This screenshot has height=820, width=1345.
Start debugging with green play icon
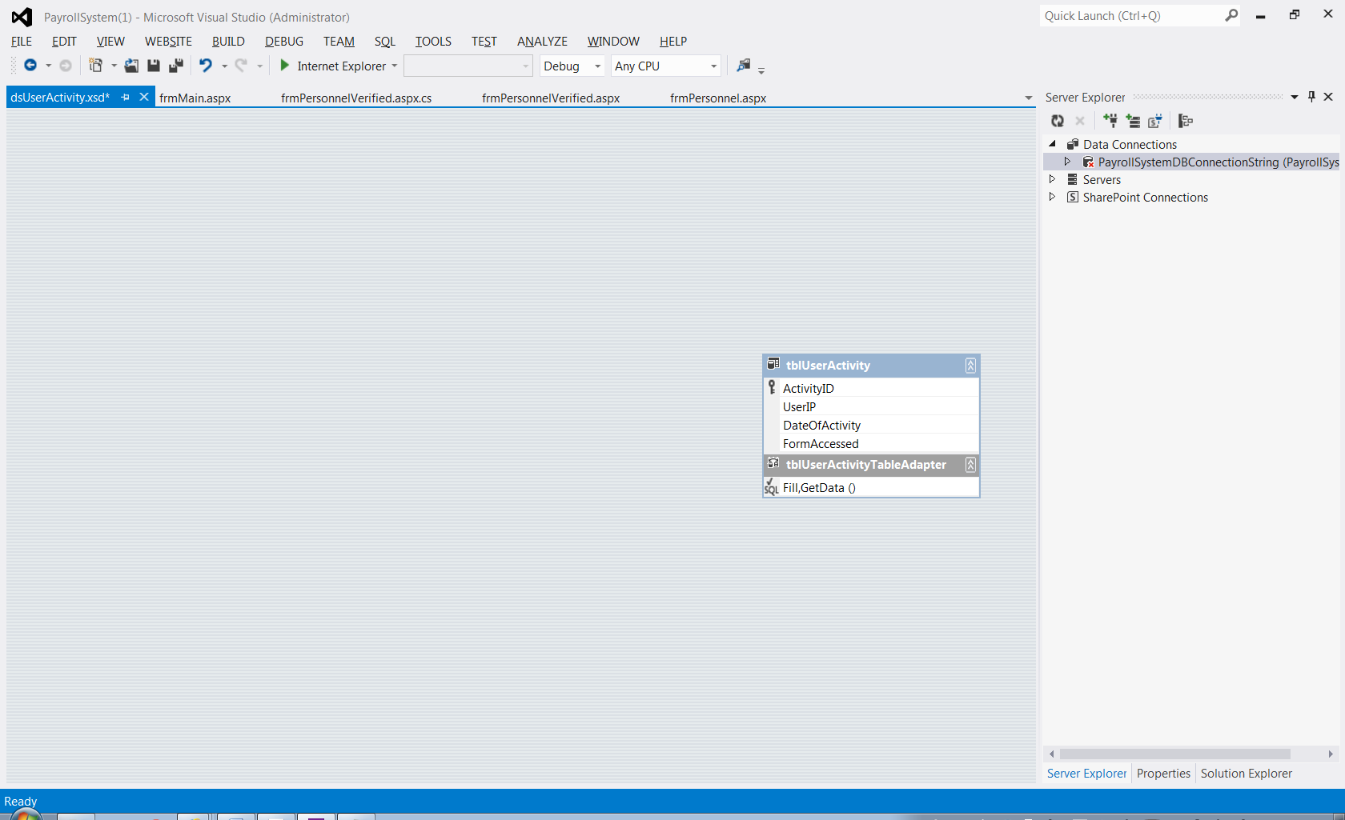[284, 66]
